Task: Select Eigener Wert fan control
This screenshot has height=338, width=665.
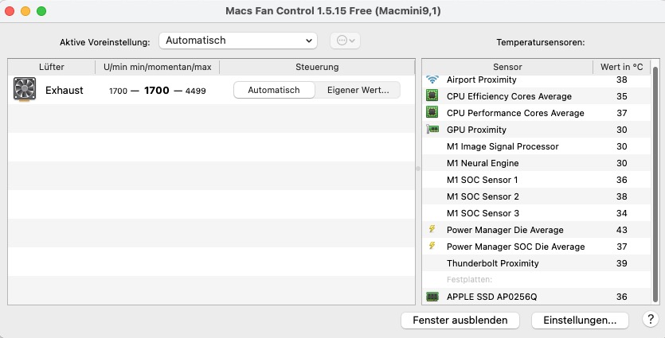Action: pyautogui.click(x=358, y=90)
